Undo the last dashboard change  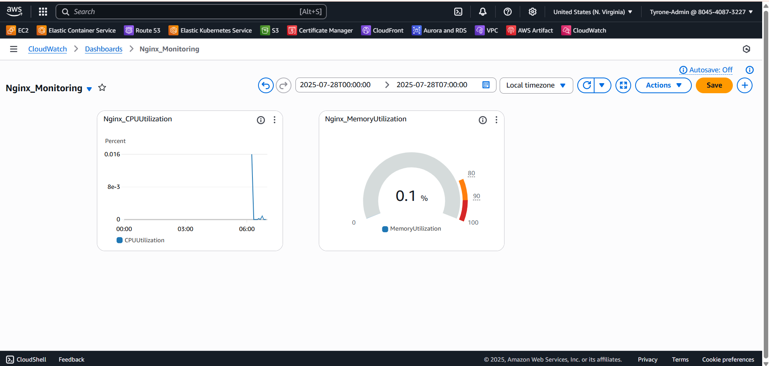[266, 85]
